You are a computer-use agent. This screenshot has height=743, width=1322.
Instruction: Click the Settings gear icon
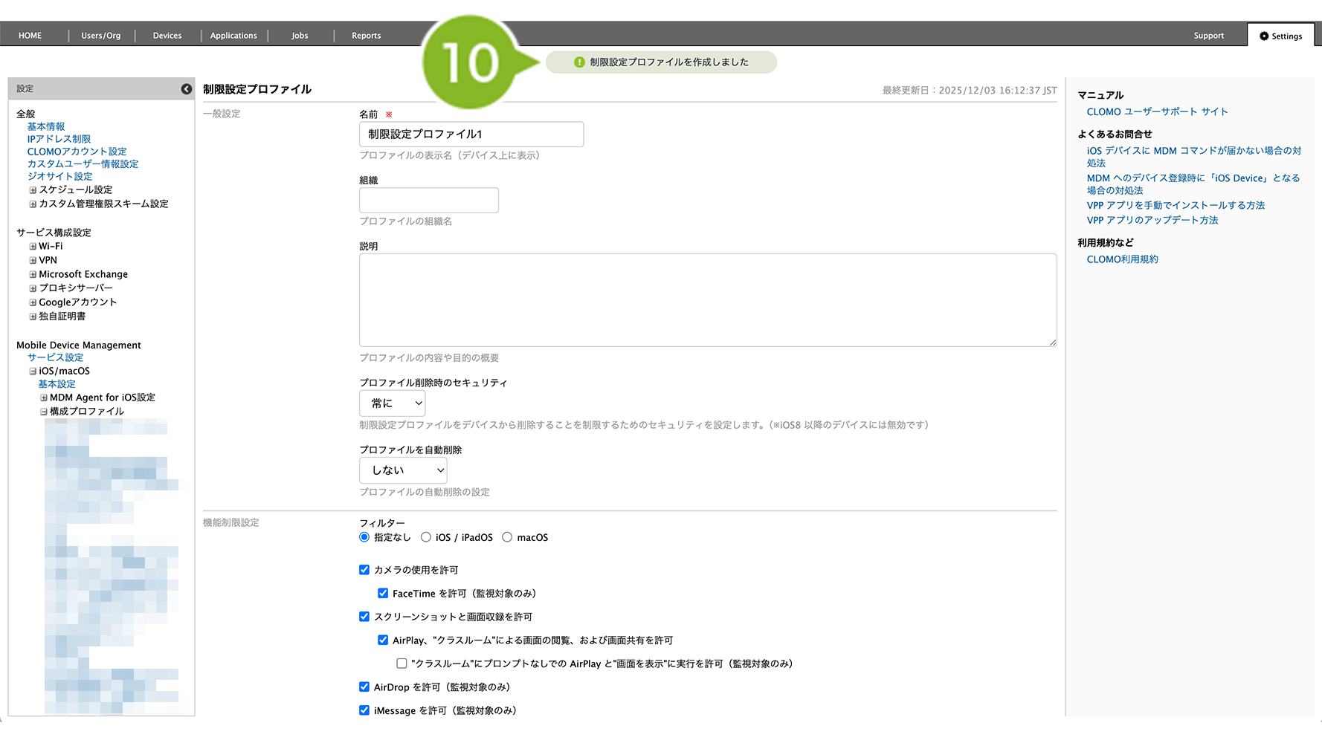pos(1263,36)
